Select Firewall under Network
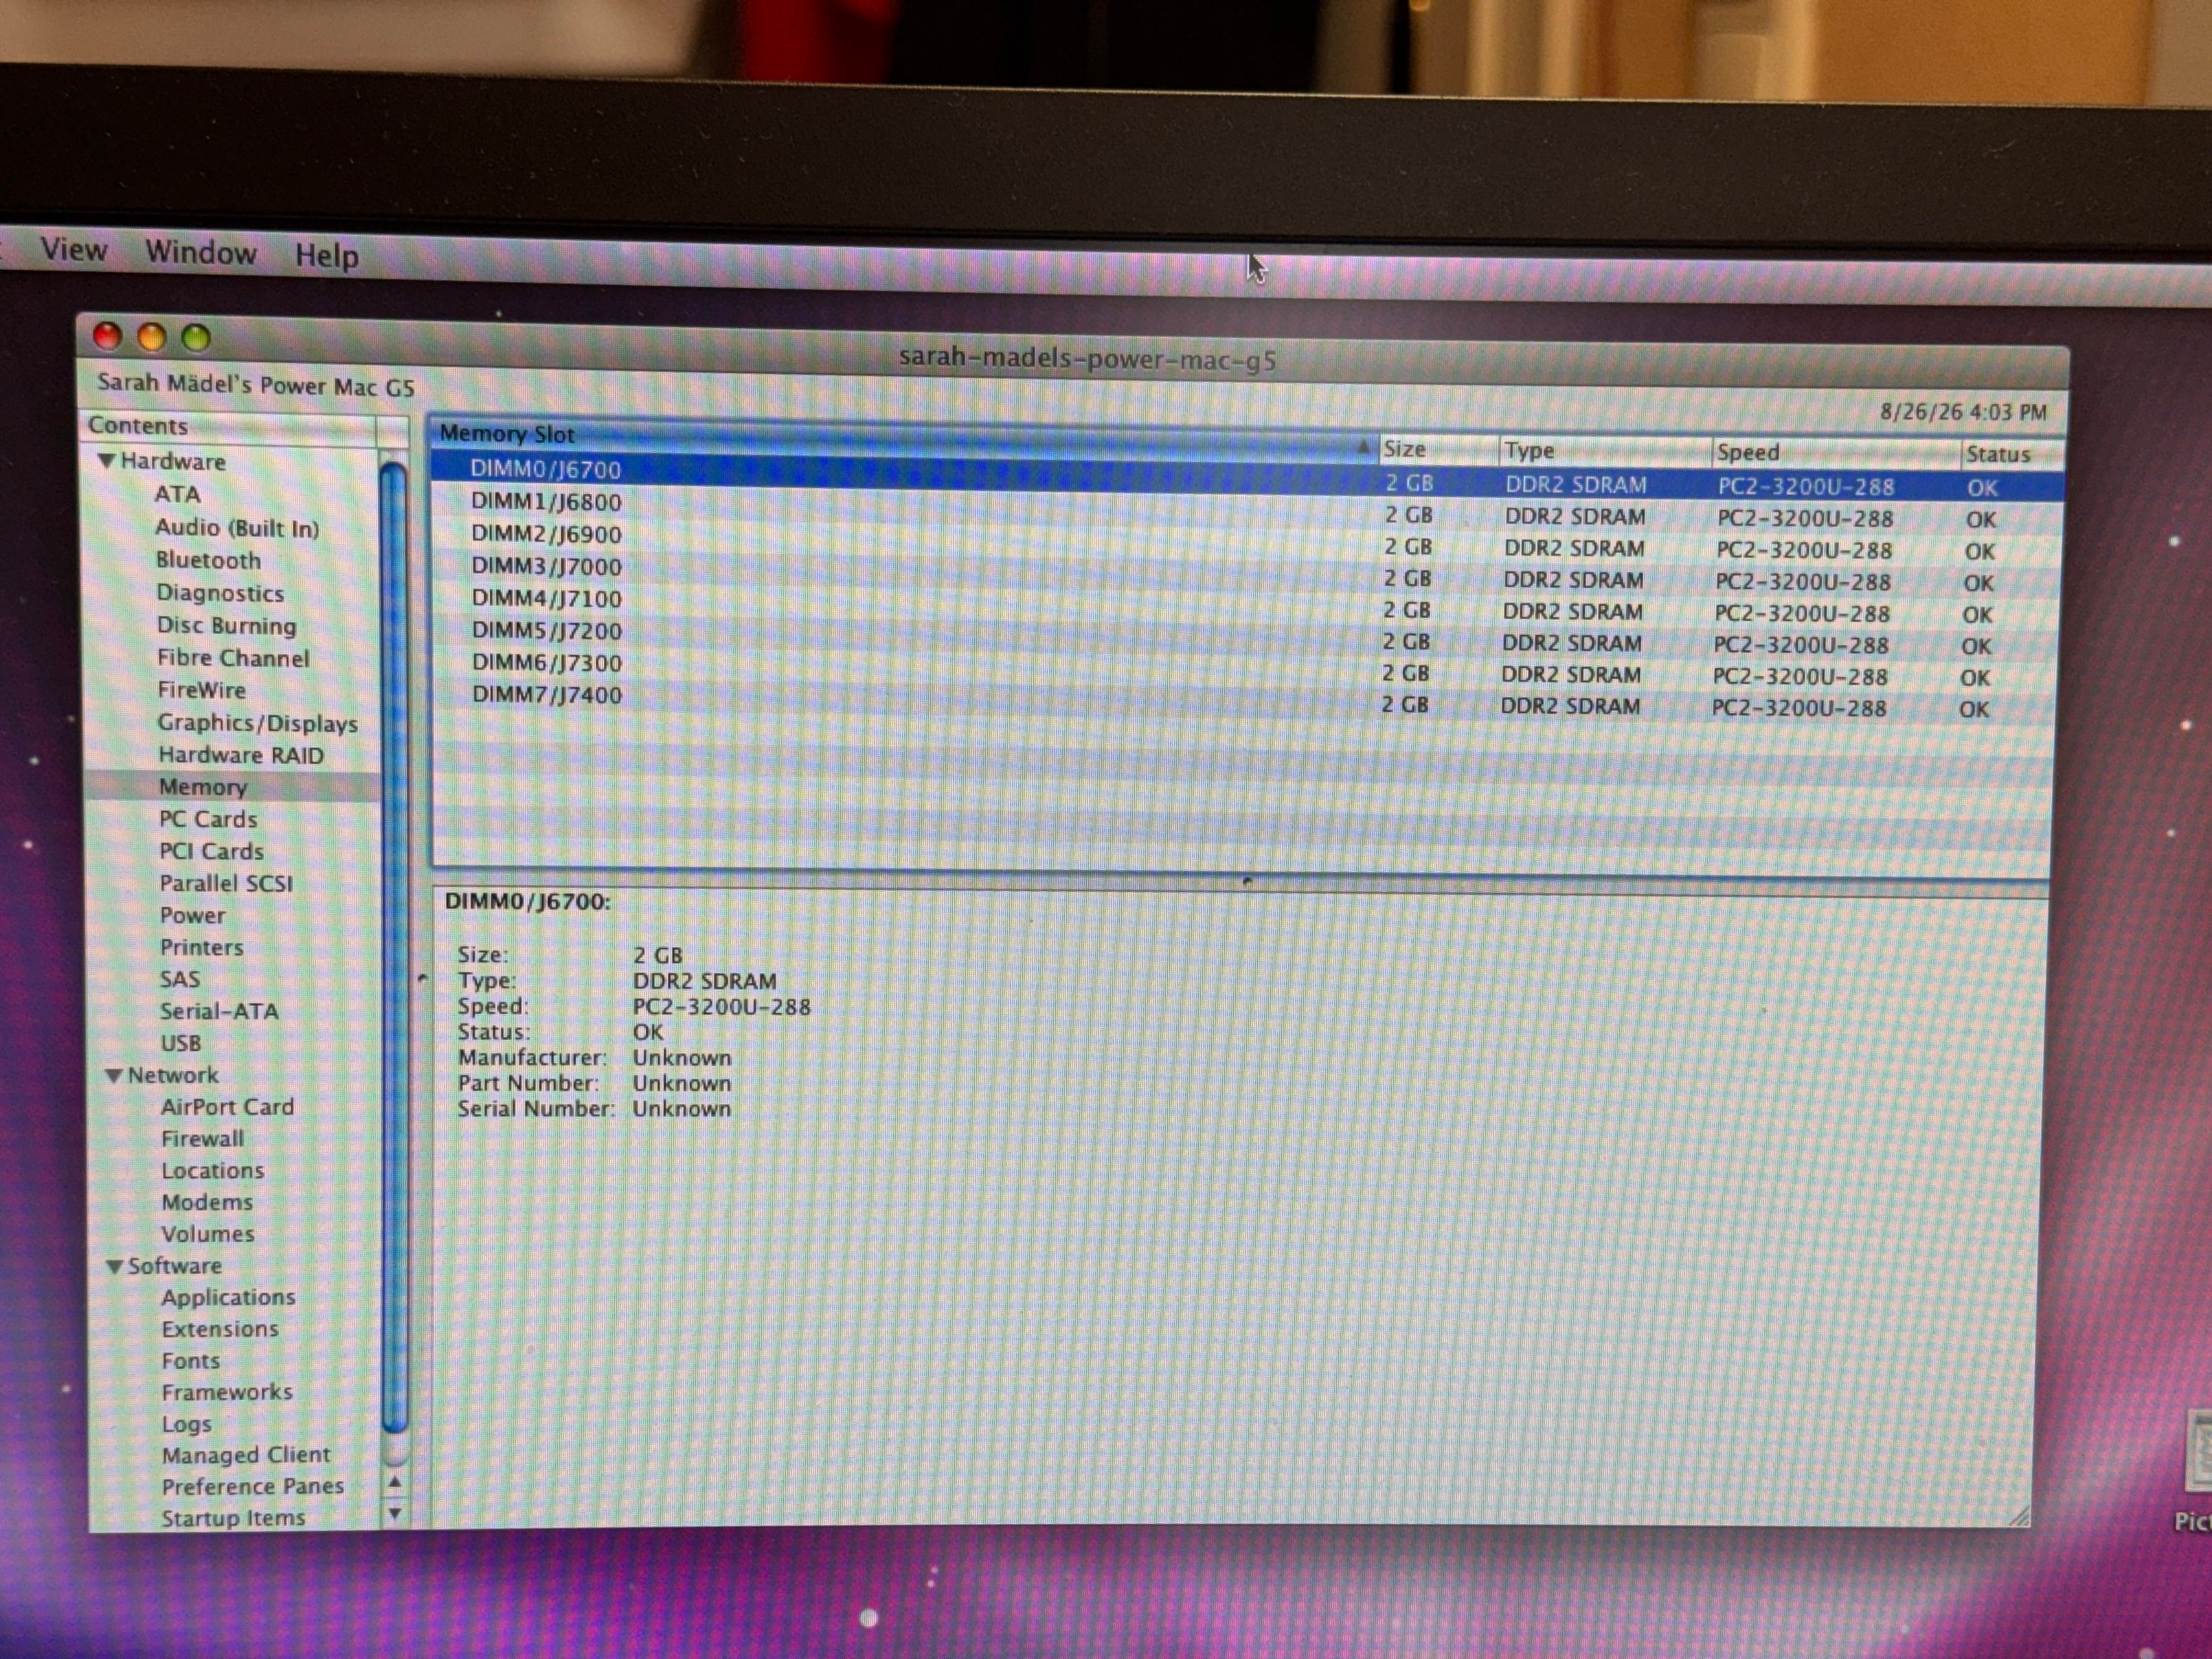Image resolution: width=2212 pixels, height=1659 pixels. tap(202, 1139)
